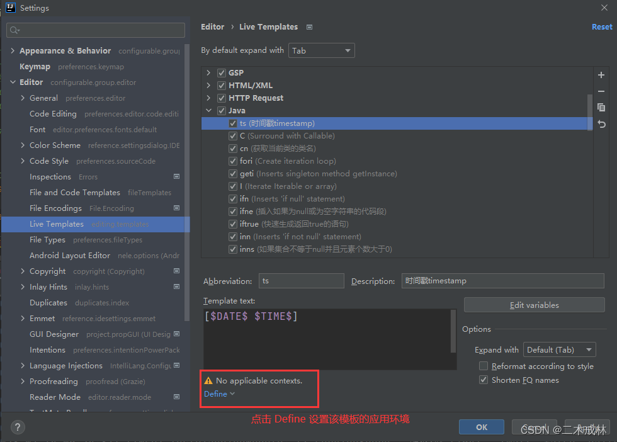The width and height of the screenshot is (617, 442).
Task: Click the OK button
Action: point(482,427)
